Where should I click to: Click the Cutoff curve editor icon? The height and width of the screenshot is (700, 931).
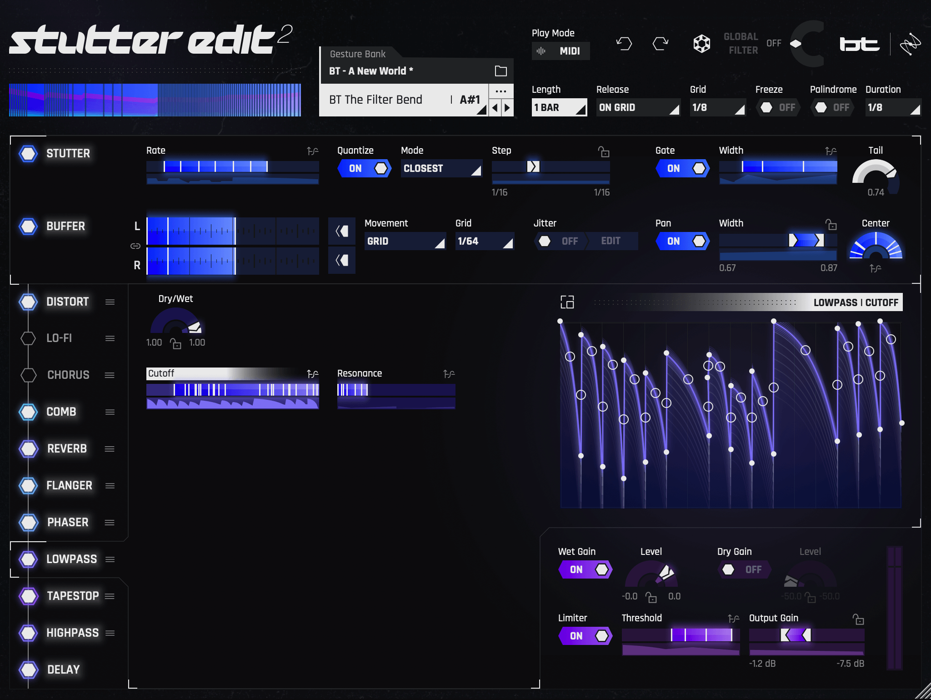point(313,373)
